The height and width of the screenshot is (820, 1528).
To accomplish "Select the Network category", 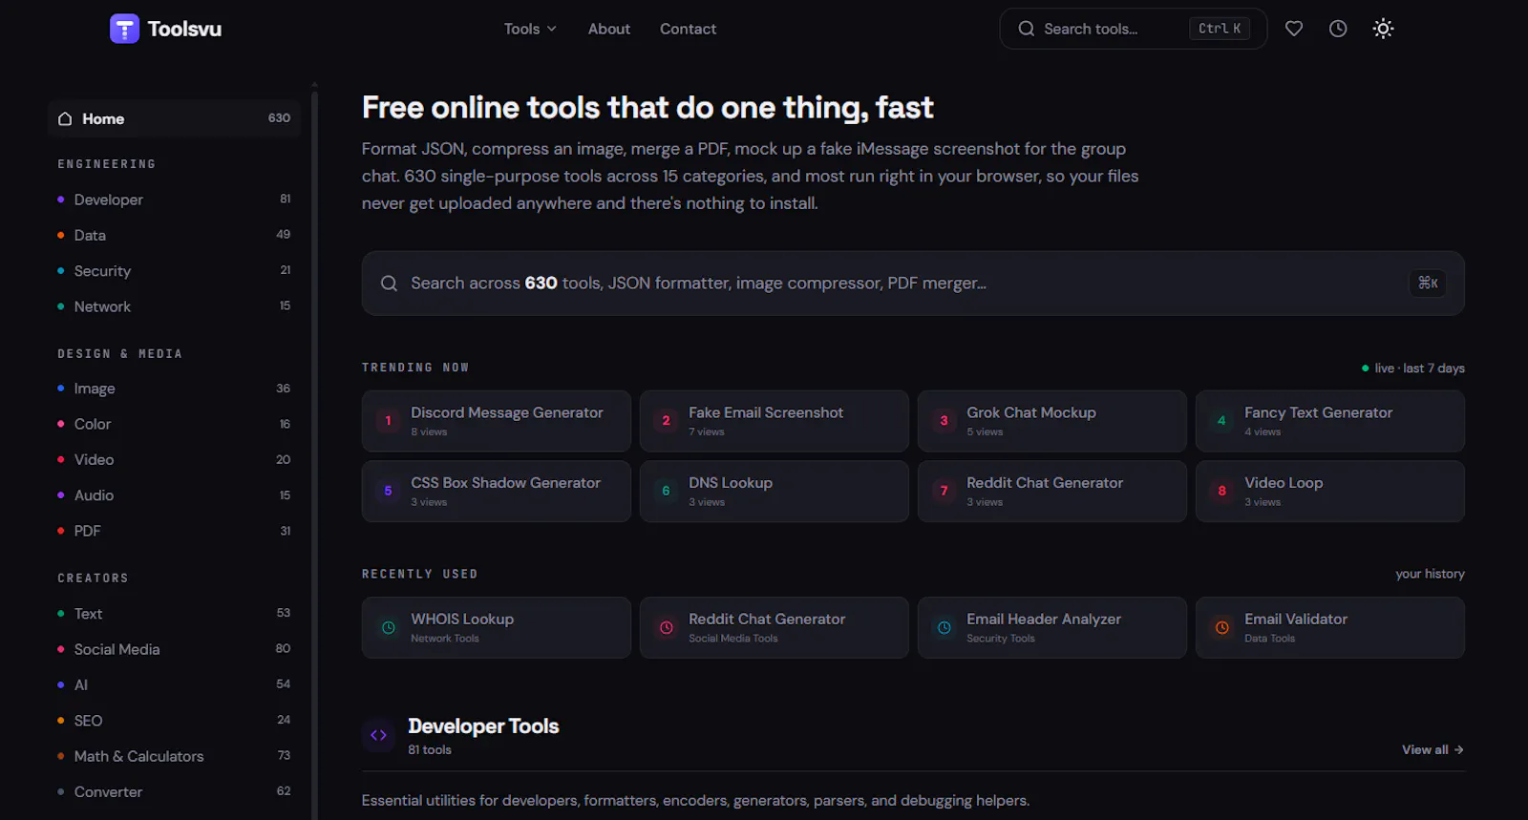I will (x=174, y=306).
